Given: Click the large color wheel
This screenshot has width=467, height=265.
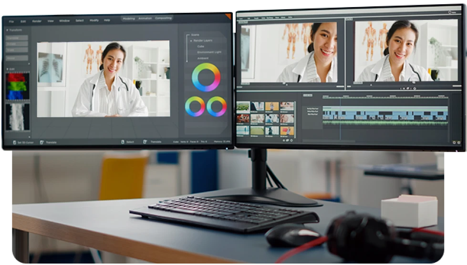Looking at the screenshot, I should click(206, 77).
